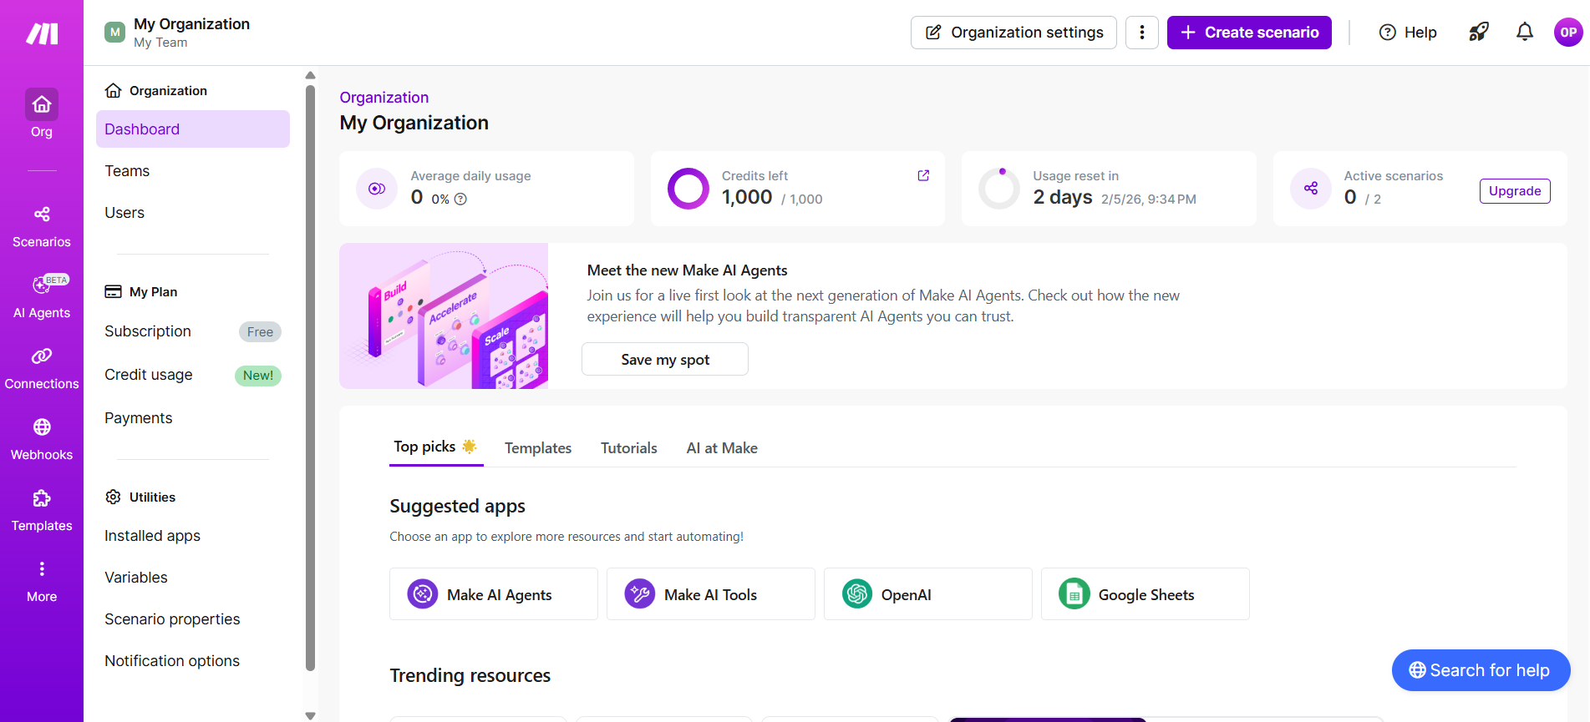Open the OP user profile menu

coord(1567,33)
